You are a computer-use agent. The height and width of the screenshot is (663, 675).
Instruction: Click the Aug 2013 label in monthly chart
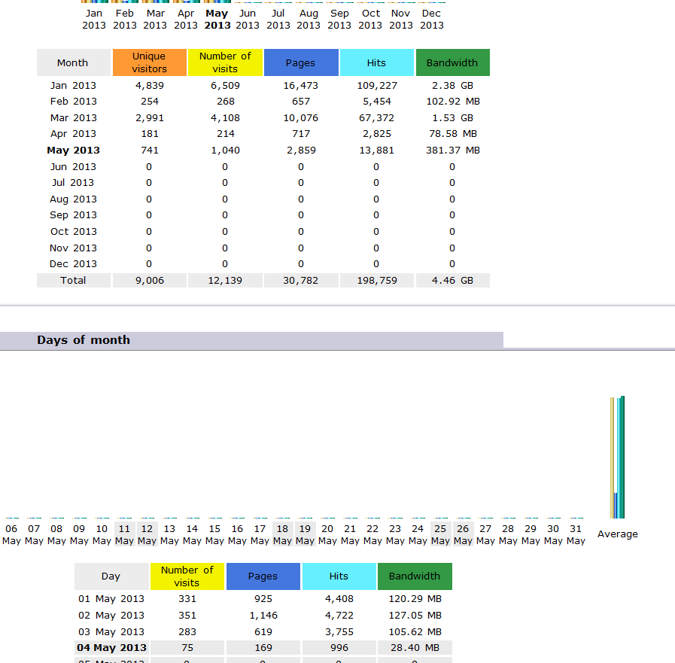coord(309,20)
